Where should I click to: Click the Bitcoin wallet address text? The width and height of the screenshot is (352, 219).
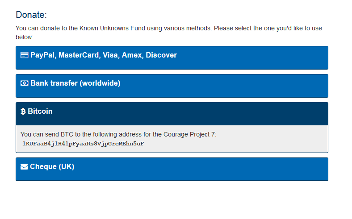pos(83,144)
